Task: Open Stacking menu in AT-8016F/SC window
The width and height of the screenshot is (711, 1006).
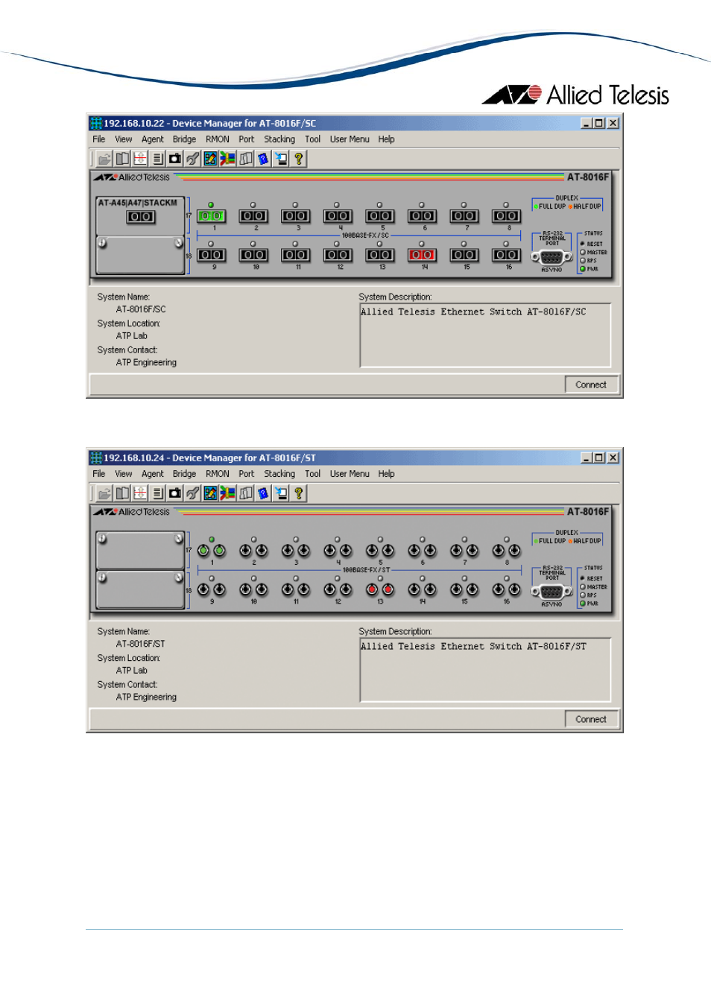Action: coord(279,139)
